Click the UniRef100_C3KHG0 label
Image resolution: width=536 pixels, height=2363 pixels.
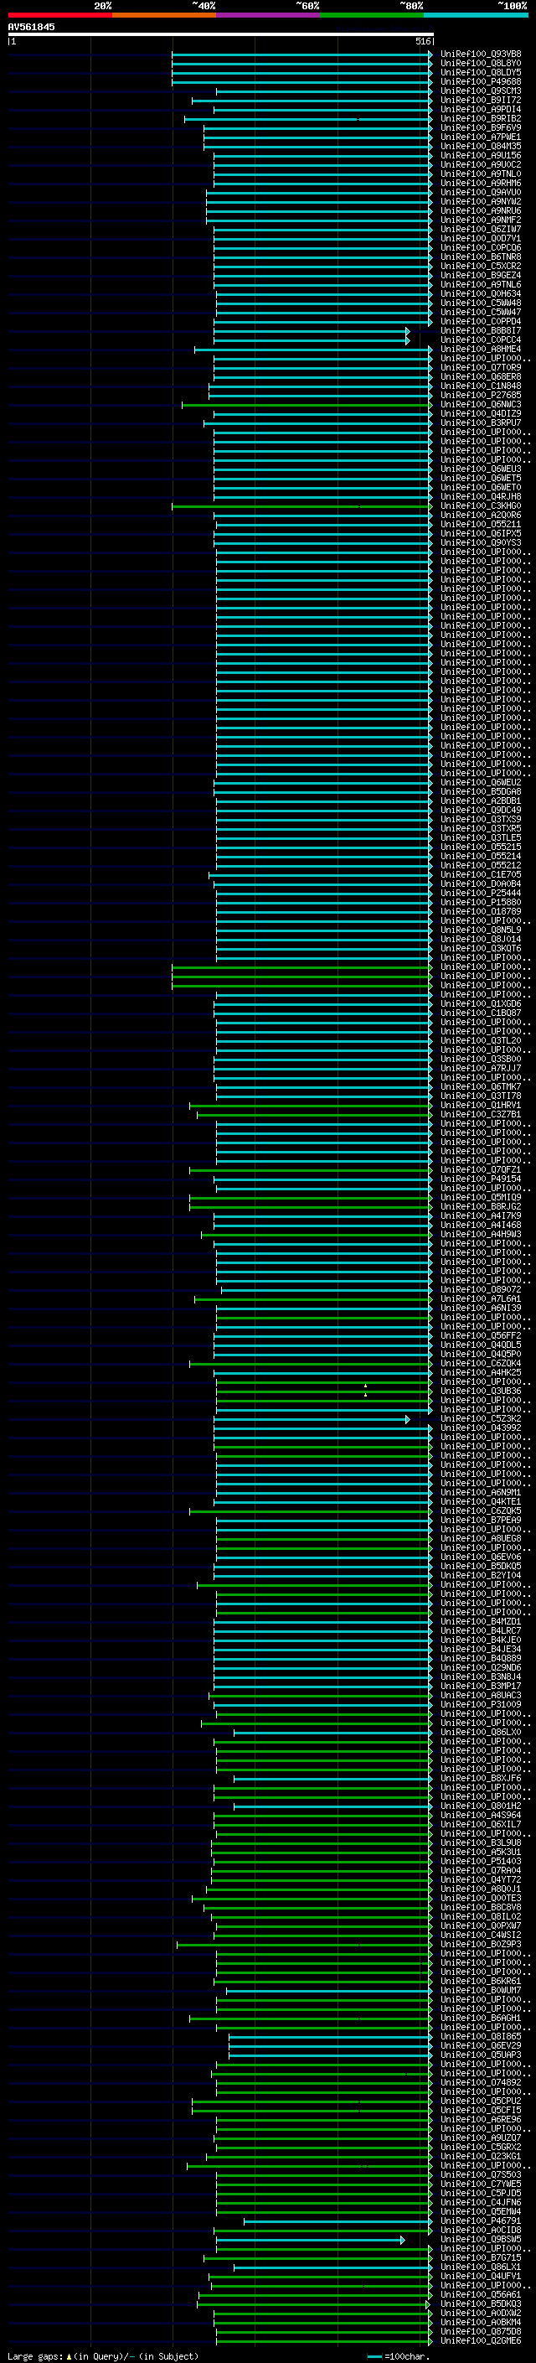pos(481,506)
